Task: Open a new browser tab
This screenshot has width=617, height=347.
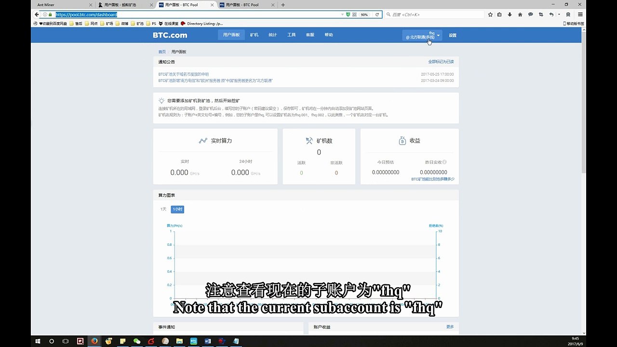Action: tap(283, 5)
